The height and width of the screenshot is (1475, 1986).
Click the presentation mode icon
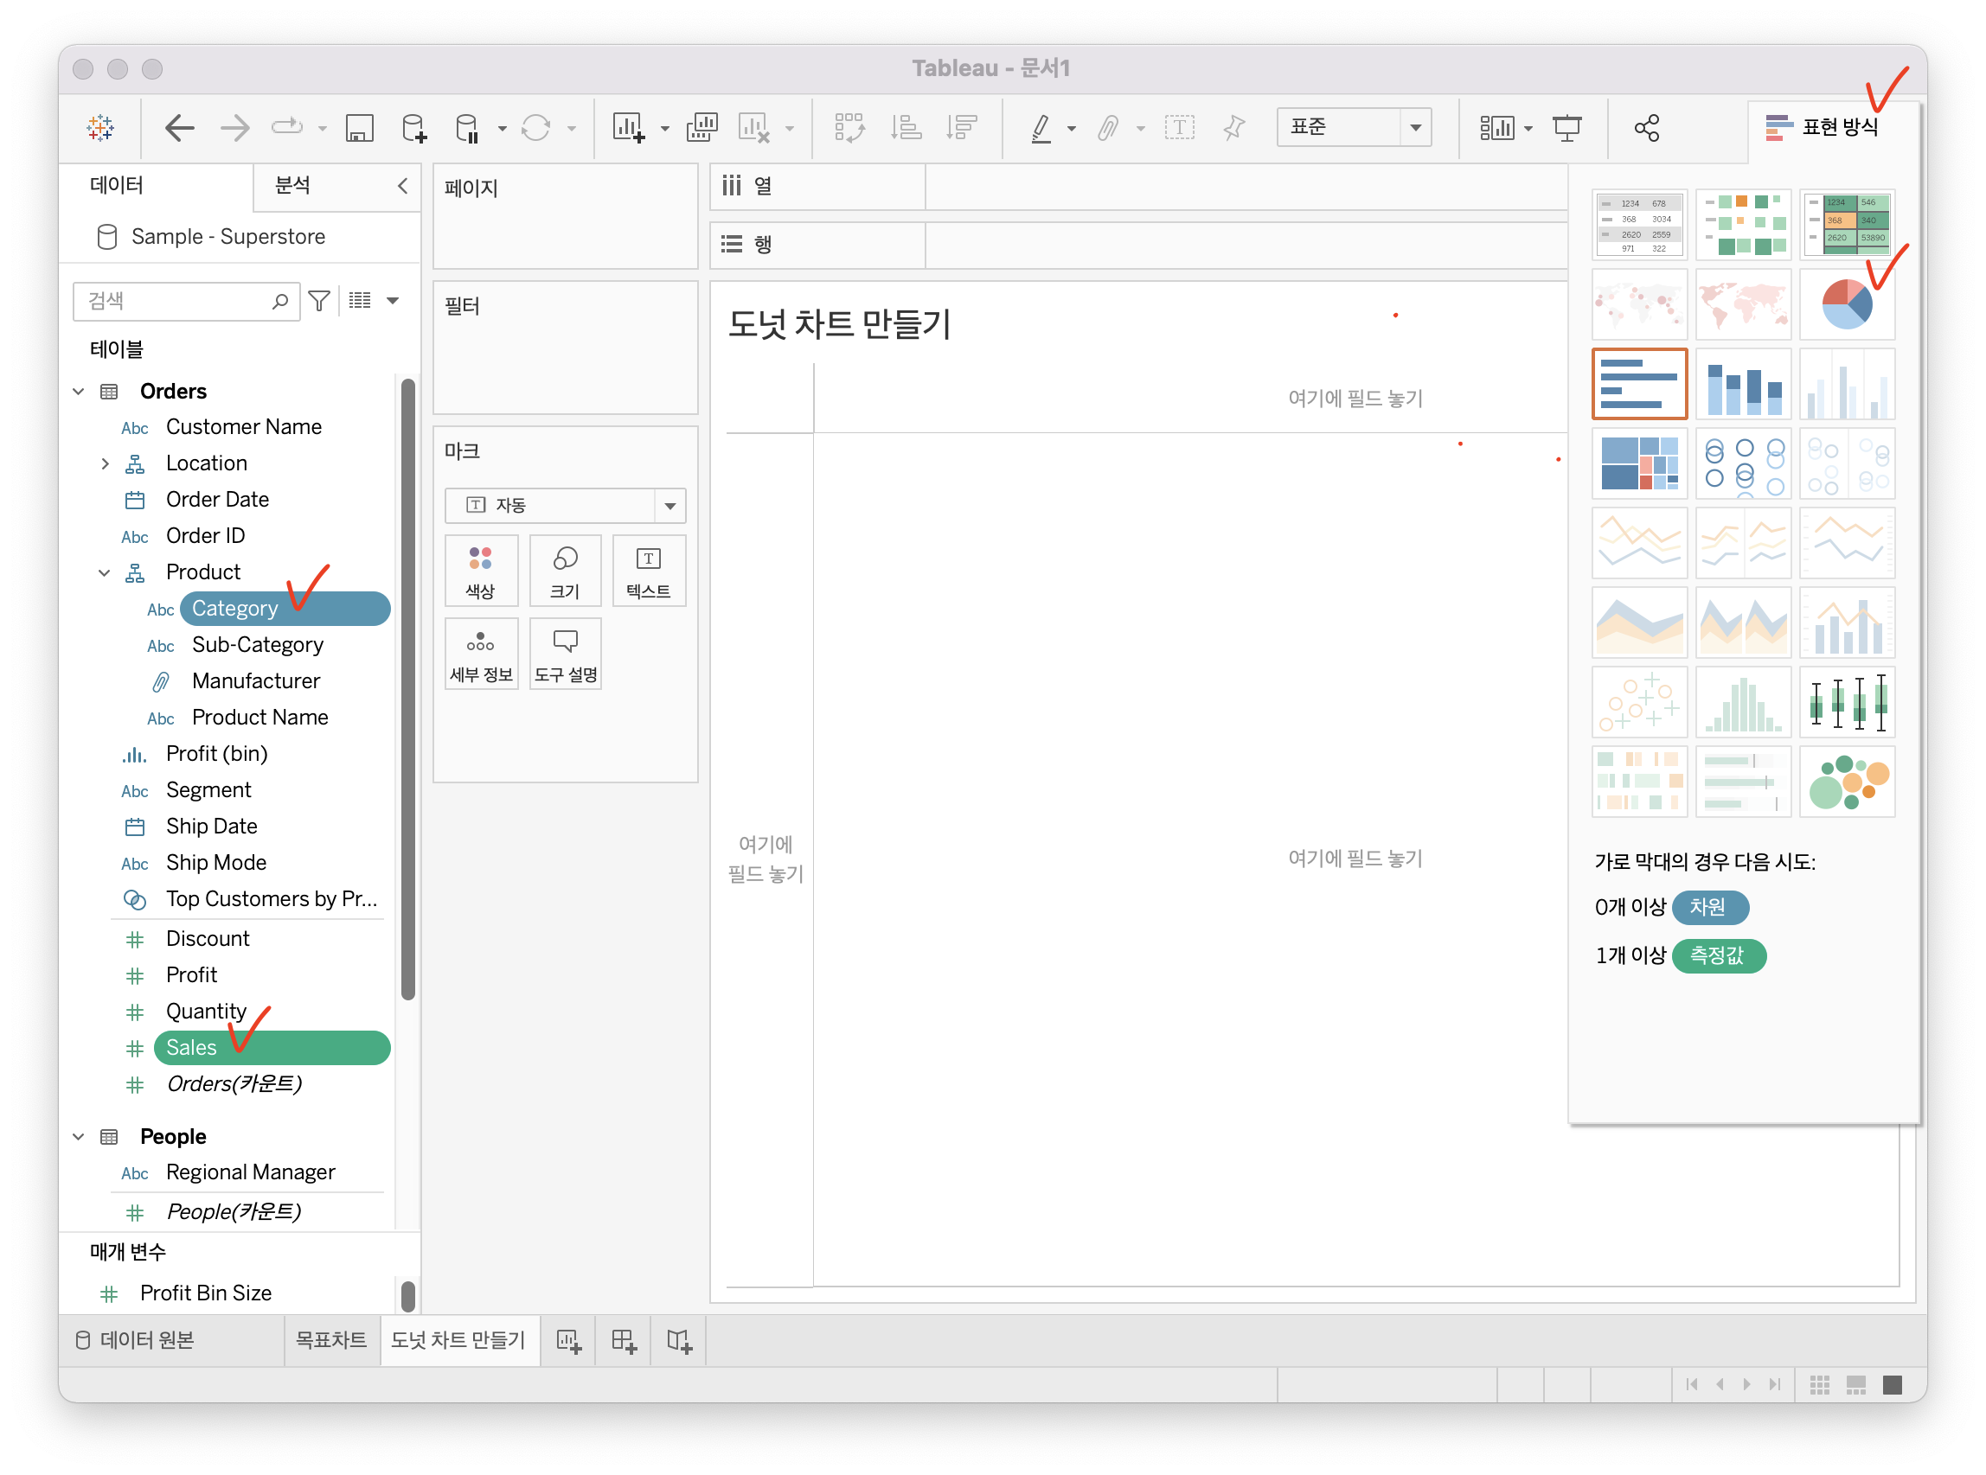click(x=1567, y=128)
